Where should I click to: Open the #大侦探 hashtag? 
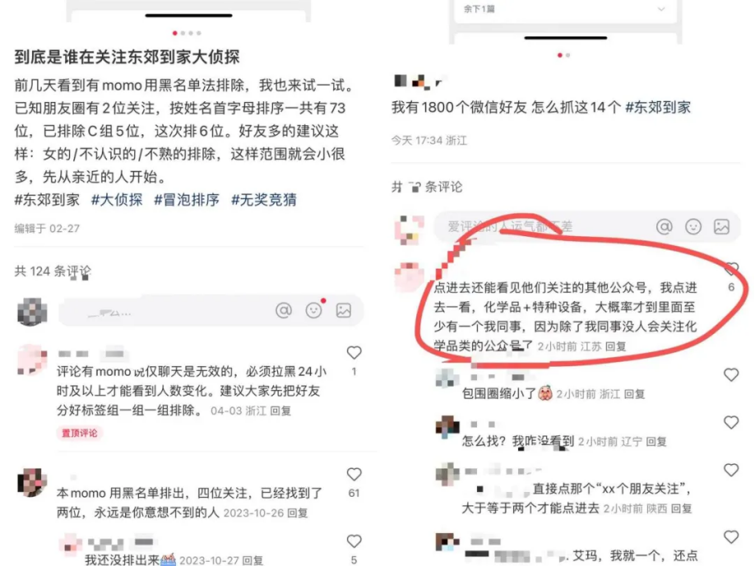click(x=117, y=200)
